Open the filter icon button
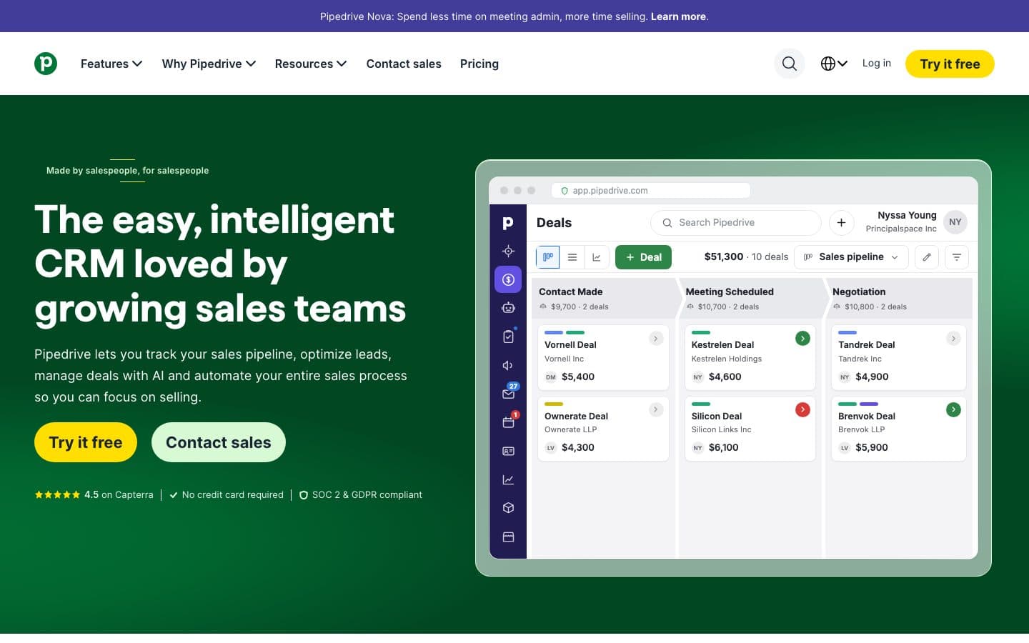Image resolution: width=1029 pixels, height=643 pixels. [957, 257]
